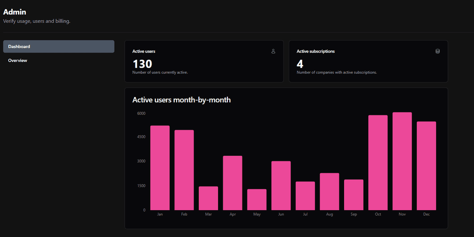Click the 130 active users number

click(142, 64)
